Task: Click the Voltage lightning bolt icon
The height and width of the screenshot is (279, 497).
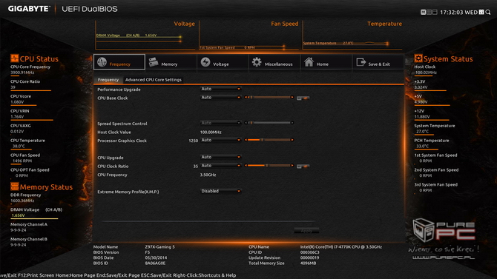Action: [x=205, y=62]
